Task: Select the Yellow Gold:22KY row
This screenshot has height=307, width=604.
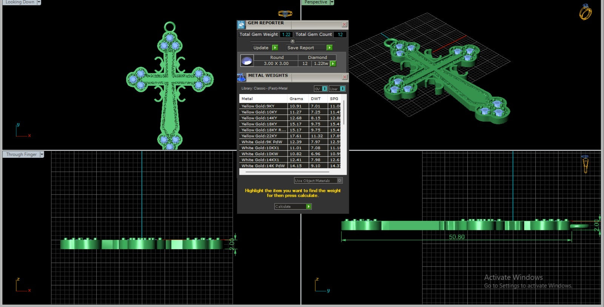Action: (x=290, y=136)
